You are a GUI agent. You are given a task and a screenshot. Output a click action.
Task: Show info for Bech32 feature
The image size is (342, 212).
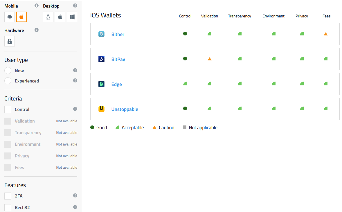tap(75, 207)
